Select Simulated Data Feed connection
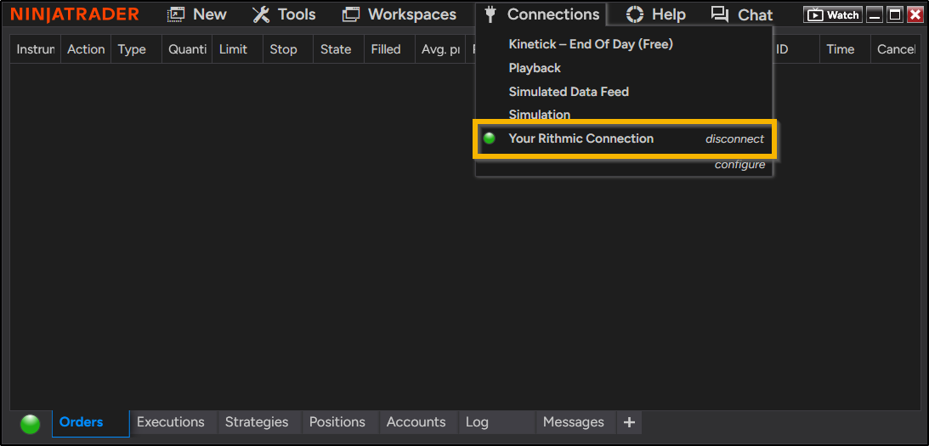929x446 pixels. pos(569,92)
